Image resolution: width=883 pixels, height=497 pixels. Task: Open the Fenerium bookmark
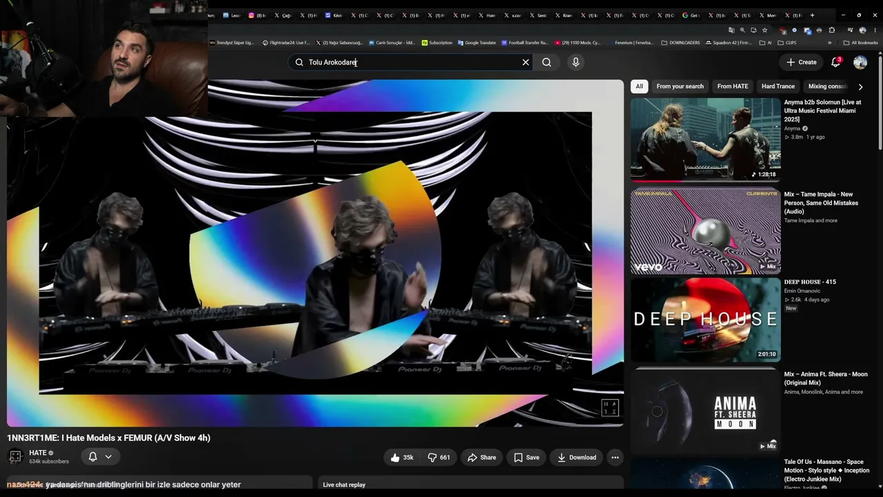(631, 43)
